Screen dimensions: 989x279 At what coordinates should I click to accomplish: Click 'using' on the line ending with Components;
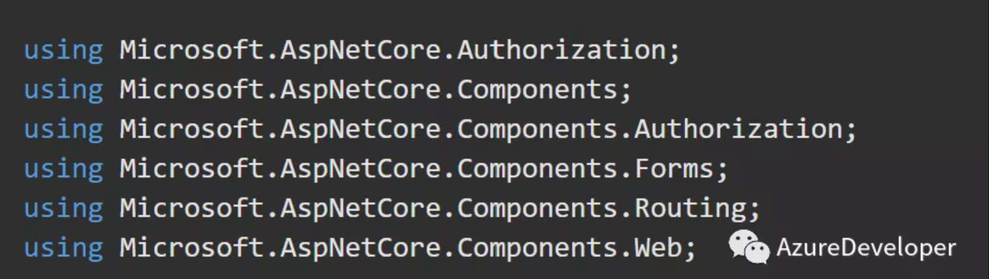pyautogui.click(x=64, y=91)
